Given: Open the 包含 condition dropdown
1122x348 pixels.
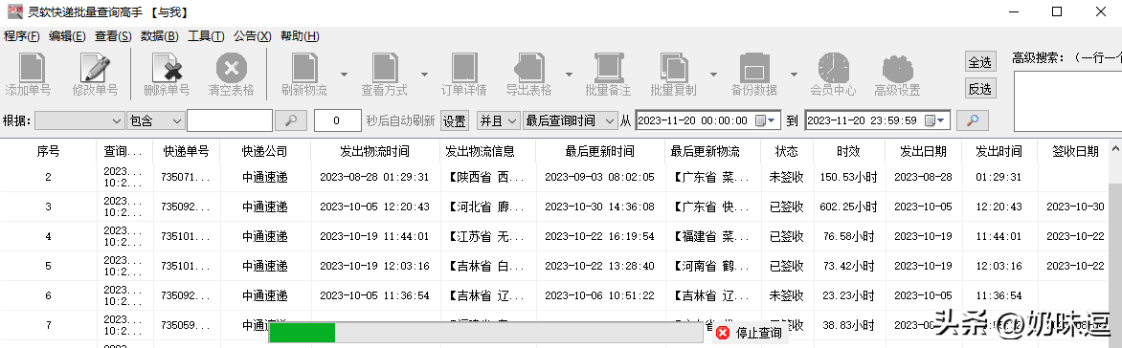Looking at the screenshot, I should coord(156,120).
